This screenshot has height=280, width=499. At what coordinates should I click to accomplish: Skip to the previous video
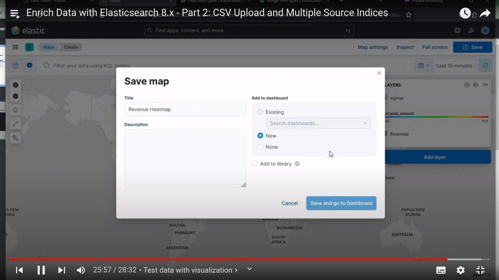19,270
